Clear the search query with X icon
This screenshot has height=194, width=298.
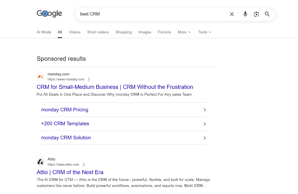tap(232, 14)
